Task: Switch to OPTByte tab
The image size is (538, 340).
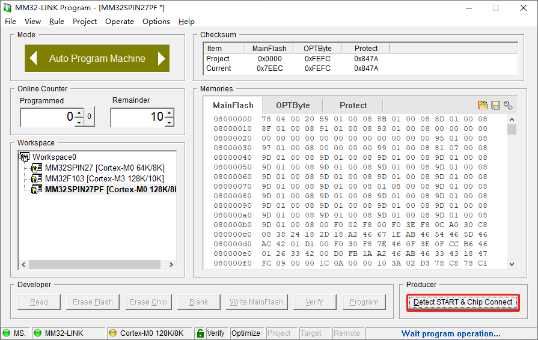Action: pyautogui.click(x=293, y=105)
